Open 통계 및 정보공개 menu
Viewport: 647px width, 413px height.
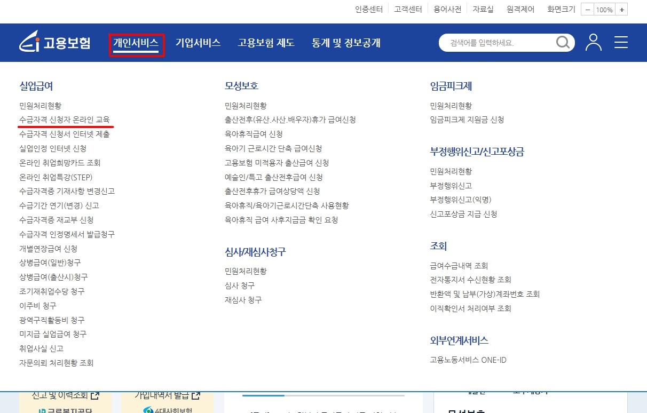(x=346, y=43)
